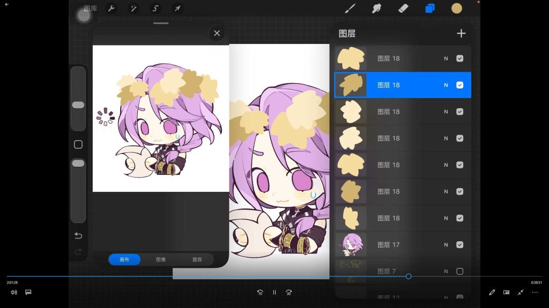Image resolution: width=549 pixels, height=308 pixels.
Task: Open the 图库 gallery link
Action: click(91, 9)
